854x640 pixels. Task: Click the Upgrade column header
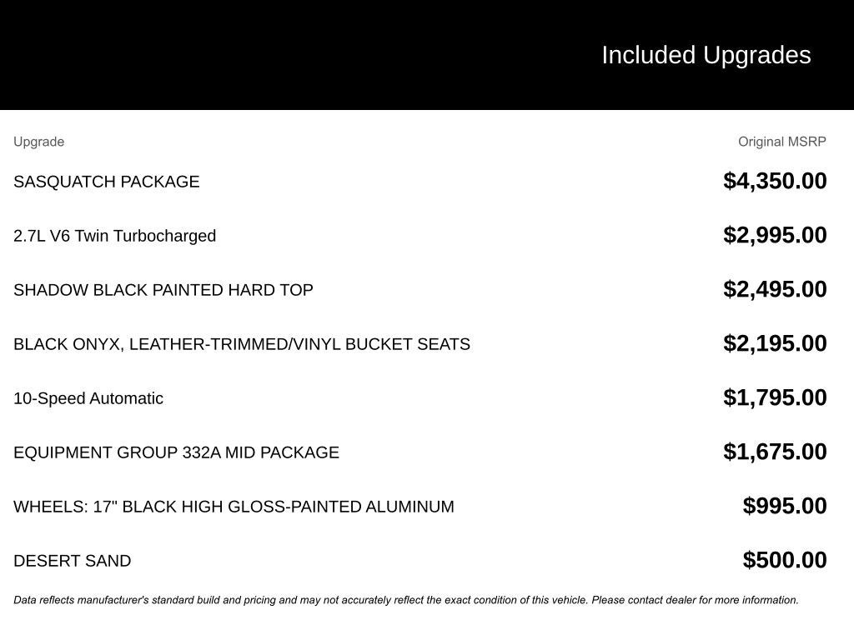38,142
